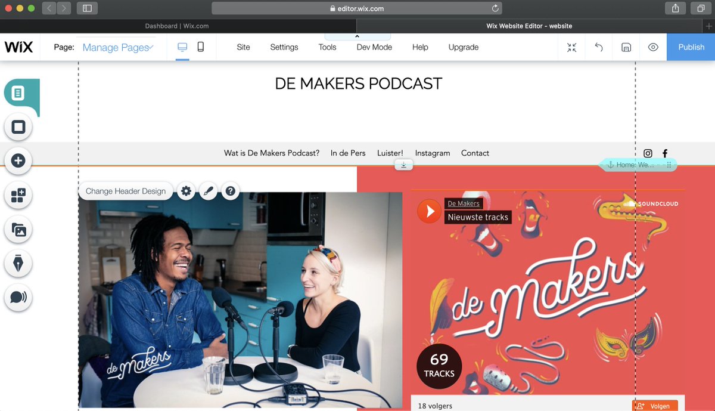Open the Blog pen nib sidebar icon
This screenshot has height=411, width=715.
click(18, 263)
